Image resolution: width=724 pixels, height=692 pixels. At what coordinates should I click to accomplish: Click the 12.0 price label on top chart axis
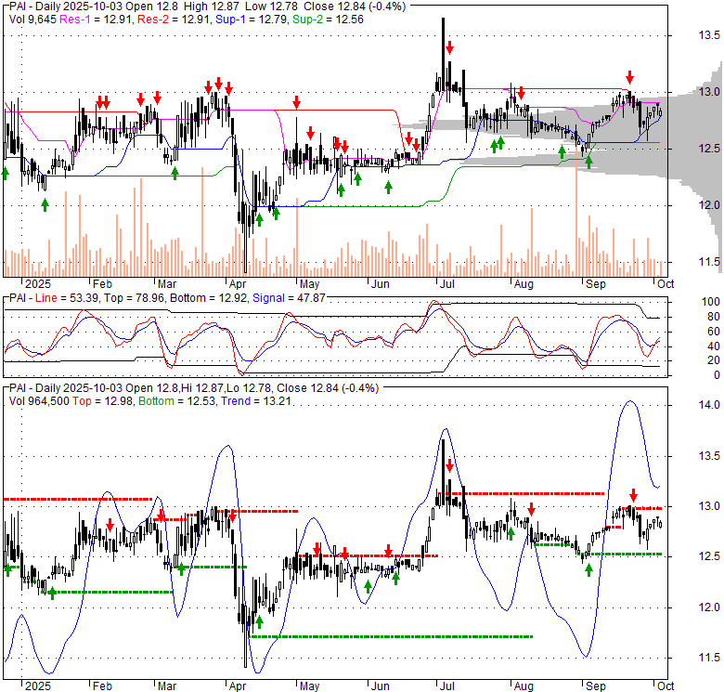(x=708, y=205)
